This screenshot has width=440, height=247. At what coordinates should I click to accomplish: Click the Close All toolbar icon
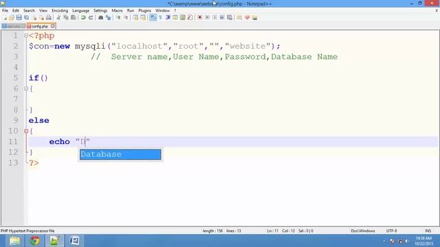[41, 18]
